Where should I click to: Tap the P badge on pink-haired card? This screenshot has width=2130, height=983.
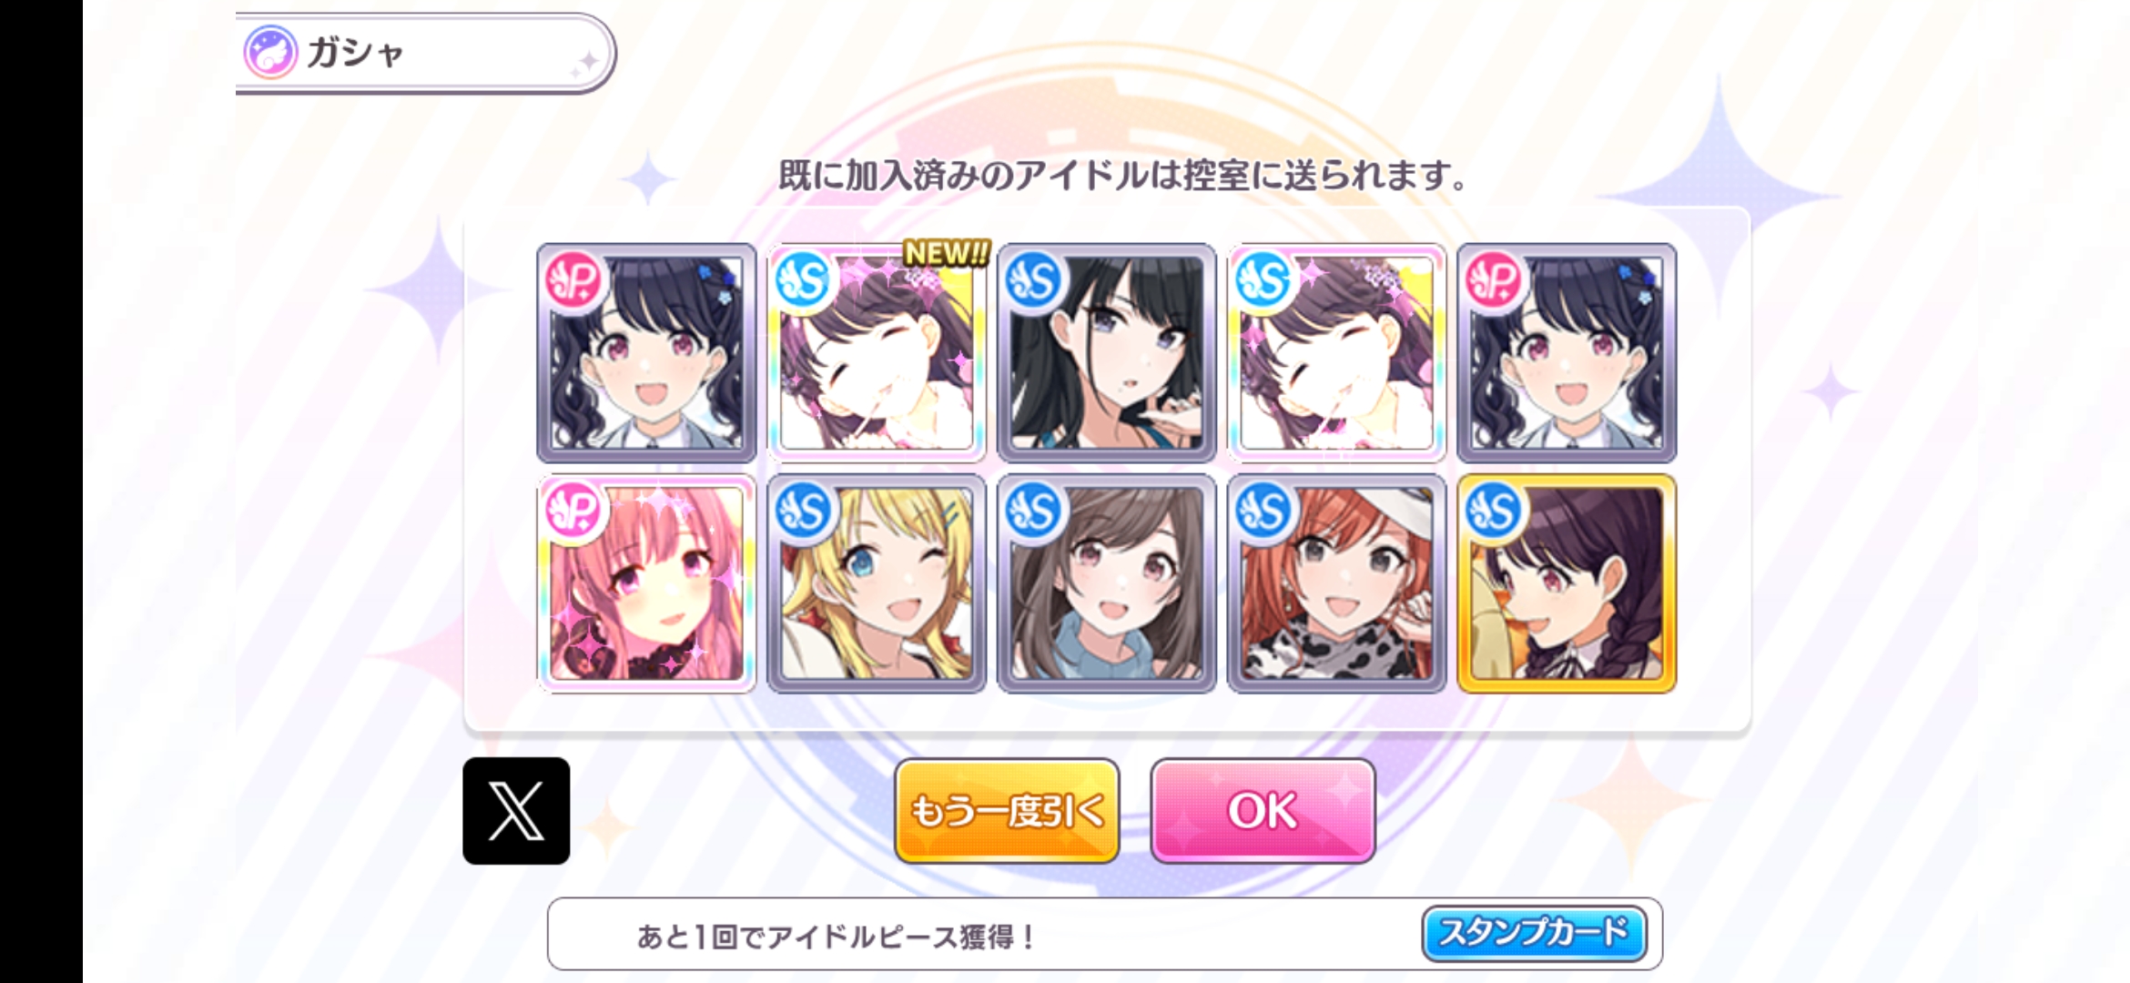pos(573,511)
